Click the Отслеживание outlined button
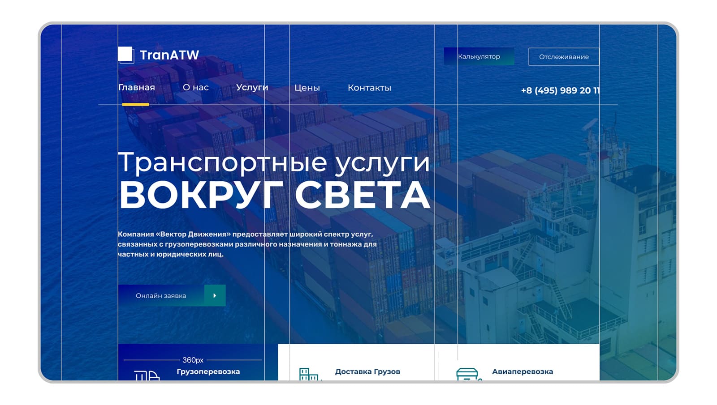Image resolution: width=717 pixels, height=405 pixels. [563, 57]
